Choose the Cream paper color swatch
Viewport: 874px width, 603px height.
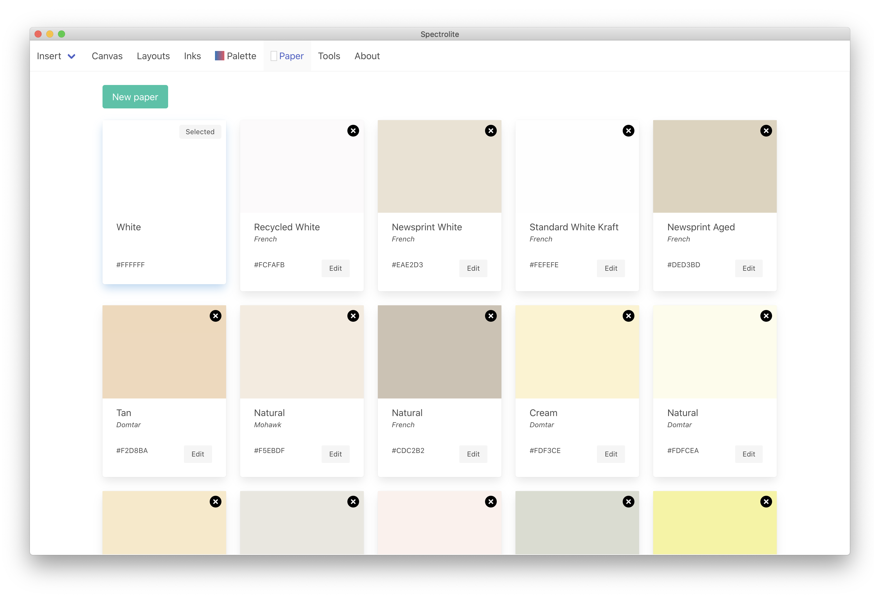[577, 352]
